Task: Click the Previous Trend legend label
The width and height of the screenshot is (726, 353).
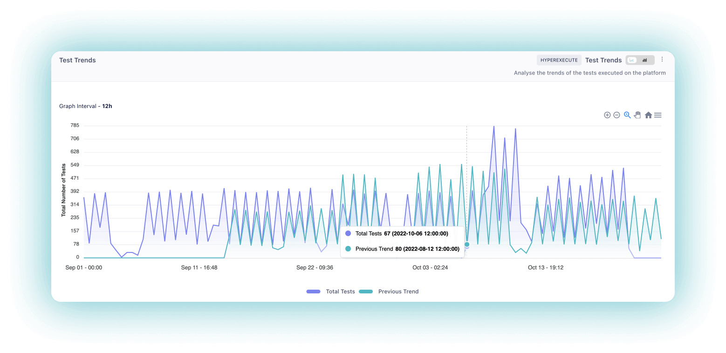Action: (x=398, y=291)
